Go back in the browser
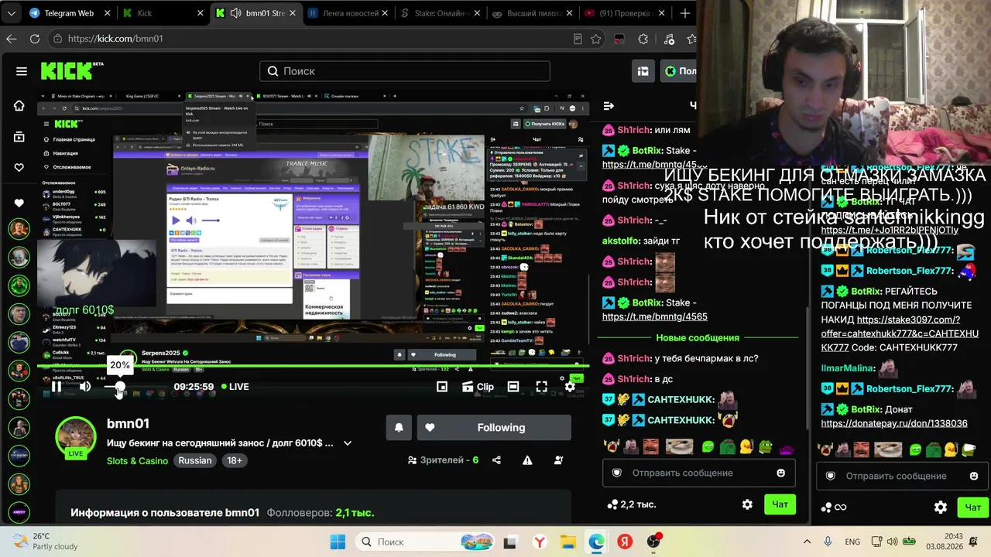Viewport: 991px width, 557px height. (x=12, y=39)
